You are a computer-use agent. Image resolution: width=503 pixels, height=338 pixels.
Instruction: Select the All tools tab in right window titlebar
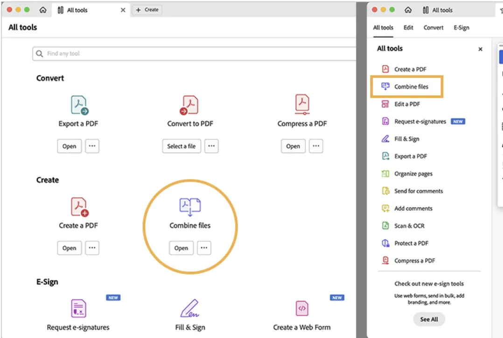tap(438, 10)
